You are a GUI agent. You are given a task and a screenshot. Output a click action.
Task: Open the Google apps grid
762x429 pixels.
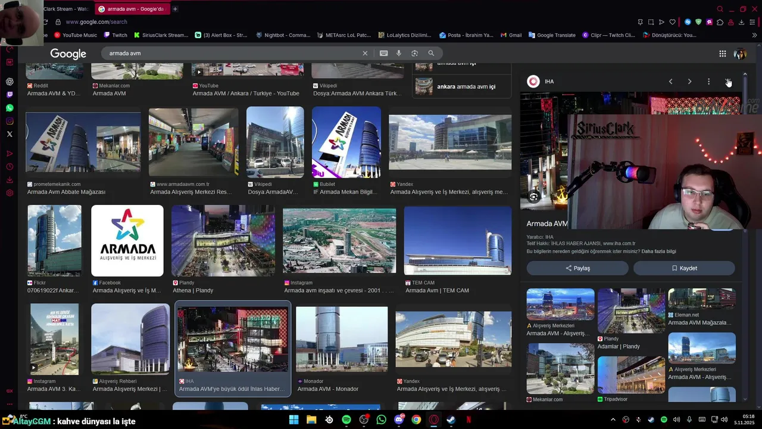click(x=722, y=54)
